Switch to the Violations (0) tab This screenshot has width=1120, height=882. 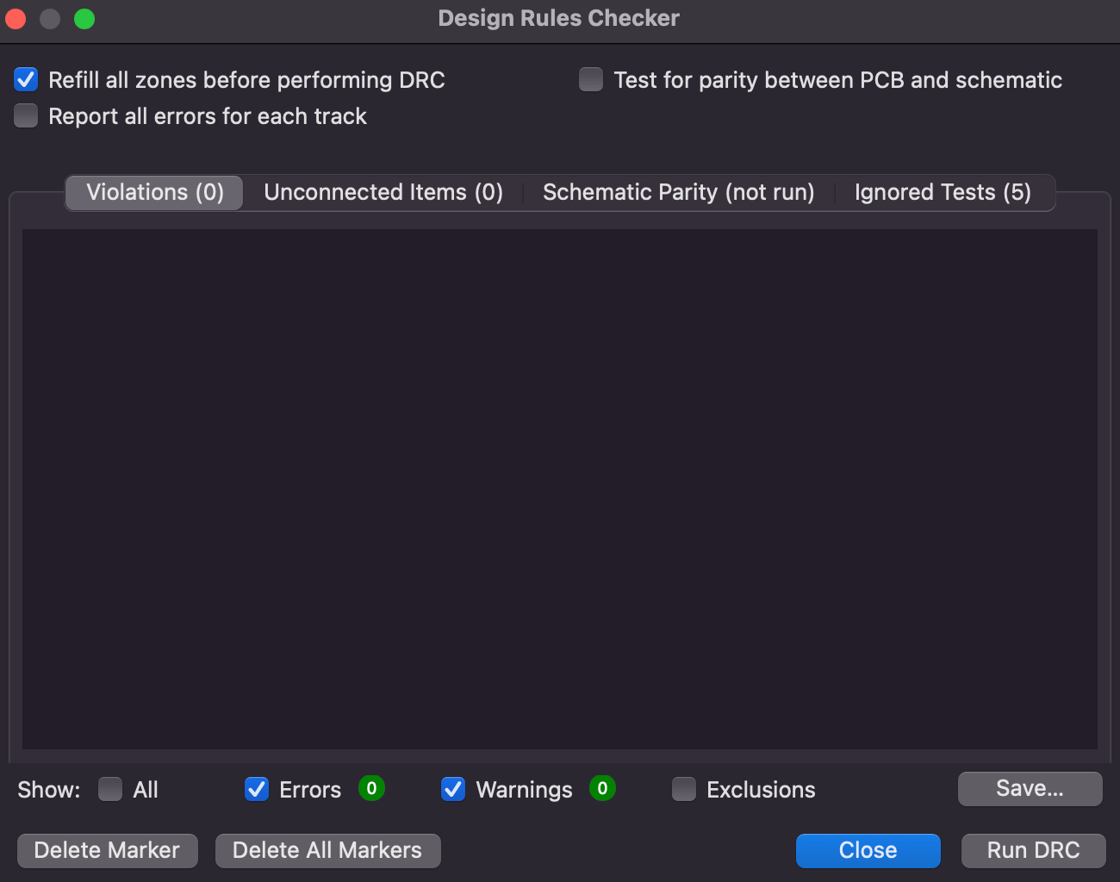point(155,192)
